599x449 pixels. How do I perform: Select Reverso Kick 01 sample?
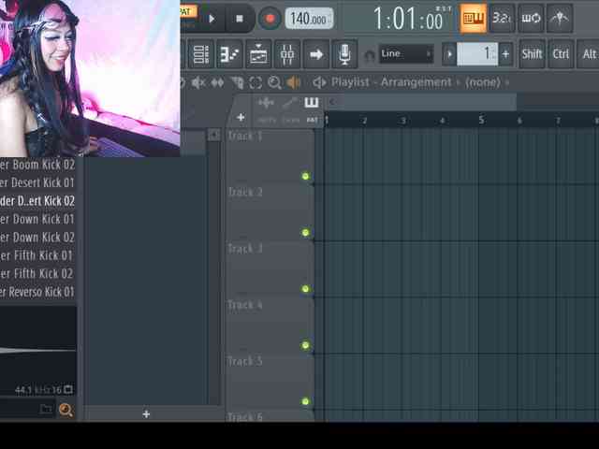click(37, 292)
